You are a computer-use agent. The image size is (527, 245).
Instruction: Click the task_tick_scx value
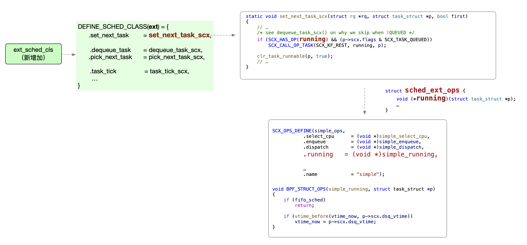pyautogui.click(x=169, y=71)
